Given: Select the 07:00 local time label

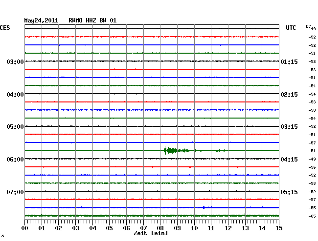Looking at the screenshot, I should point(15,192).
